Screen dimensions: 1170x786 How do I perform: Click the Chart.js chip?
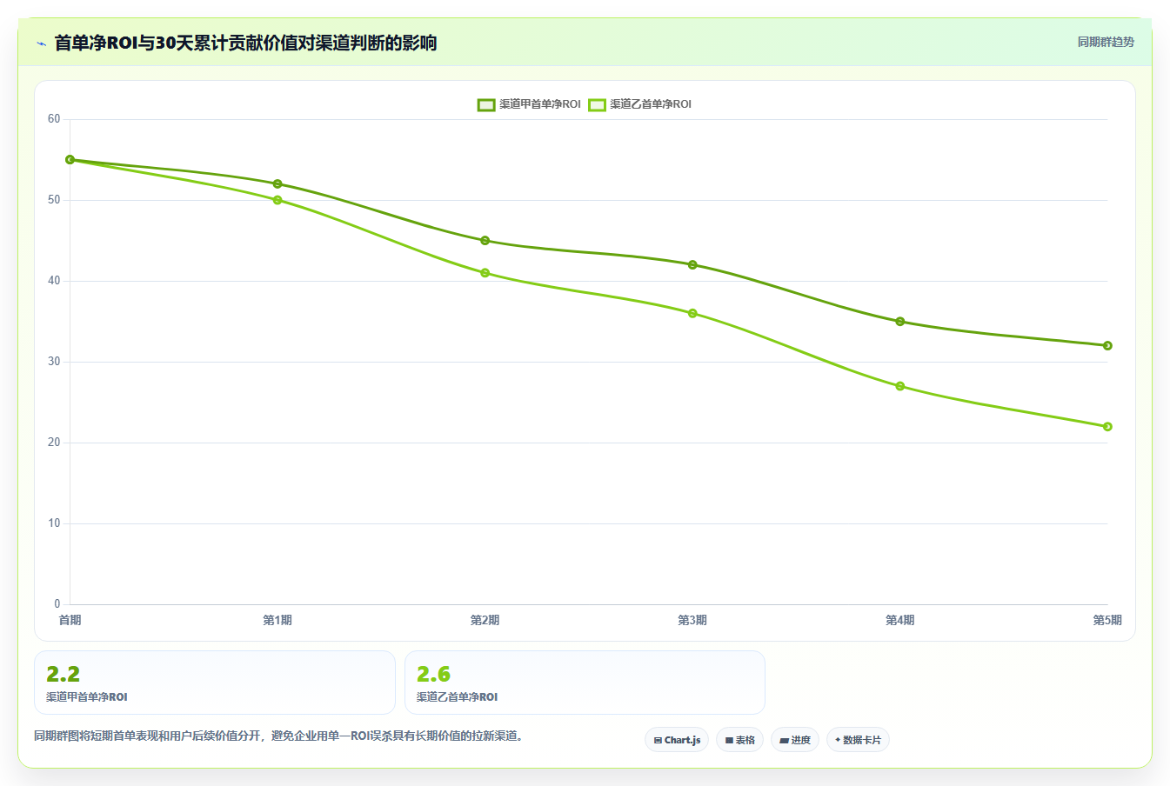677,740
